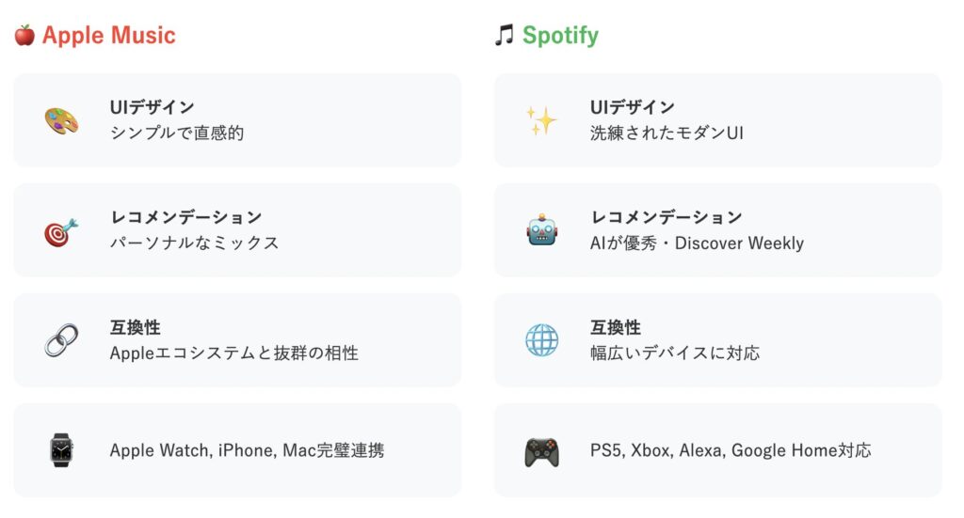Click Appleエコシステムと抜群の相性 text
The image size is (964, 518).
point(234,353)
